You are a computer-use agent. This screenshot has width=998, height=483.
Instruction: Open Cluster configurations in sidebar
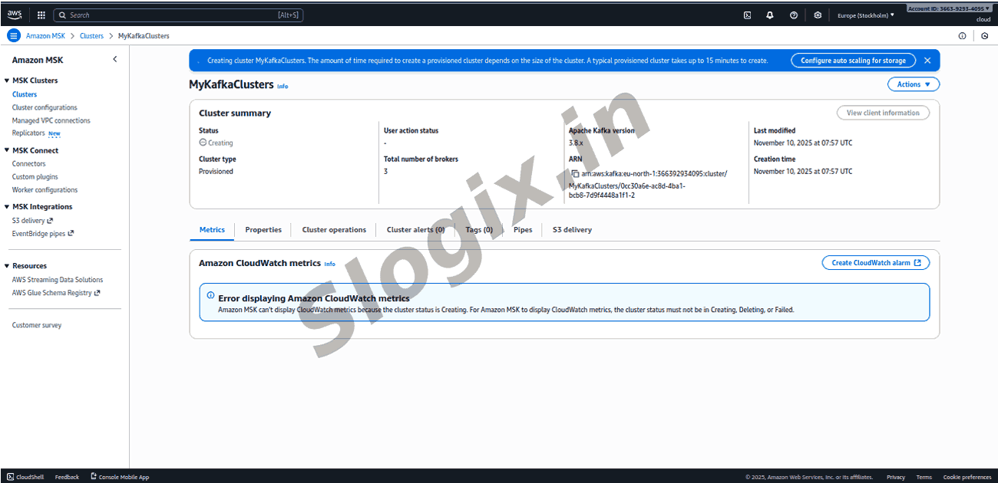45,108
